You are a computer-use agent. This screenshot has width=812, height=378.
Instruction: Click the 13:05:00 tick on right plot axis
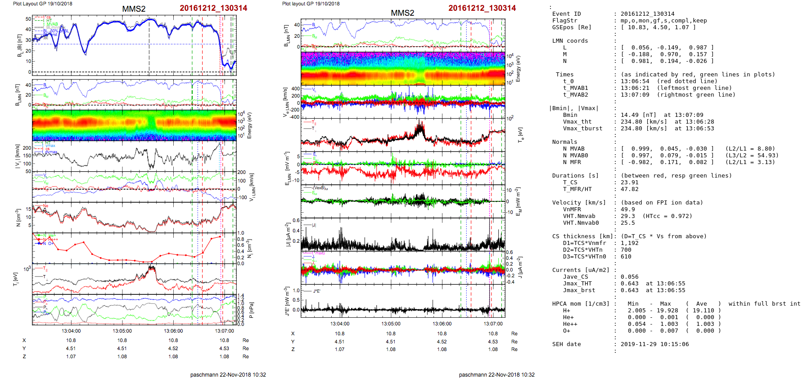coord(391,324)
